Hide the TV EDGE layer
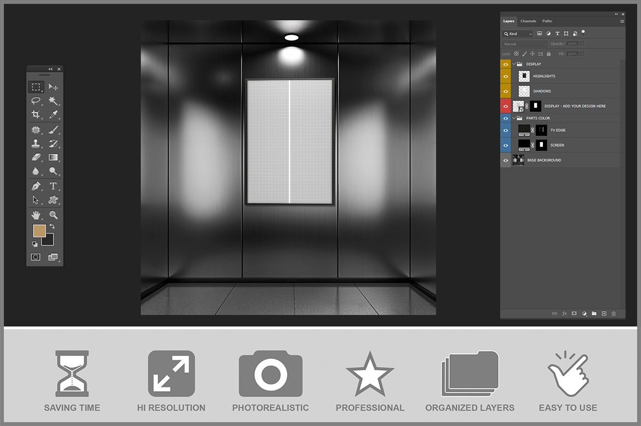 pos(505,130)
